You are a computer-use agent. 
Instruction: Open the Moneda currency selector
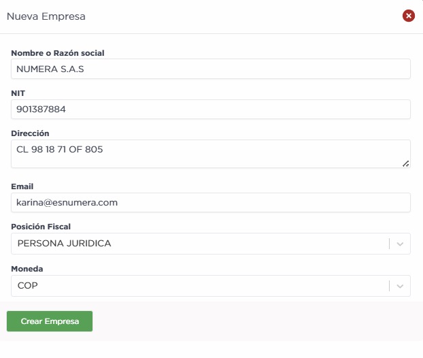tap(197, 286)
